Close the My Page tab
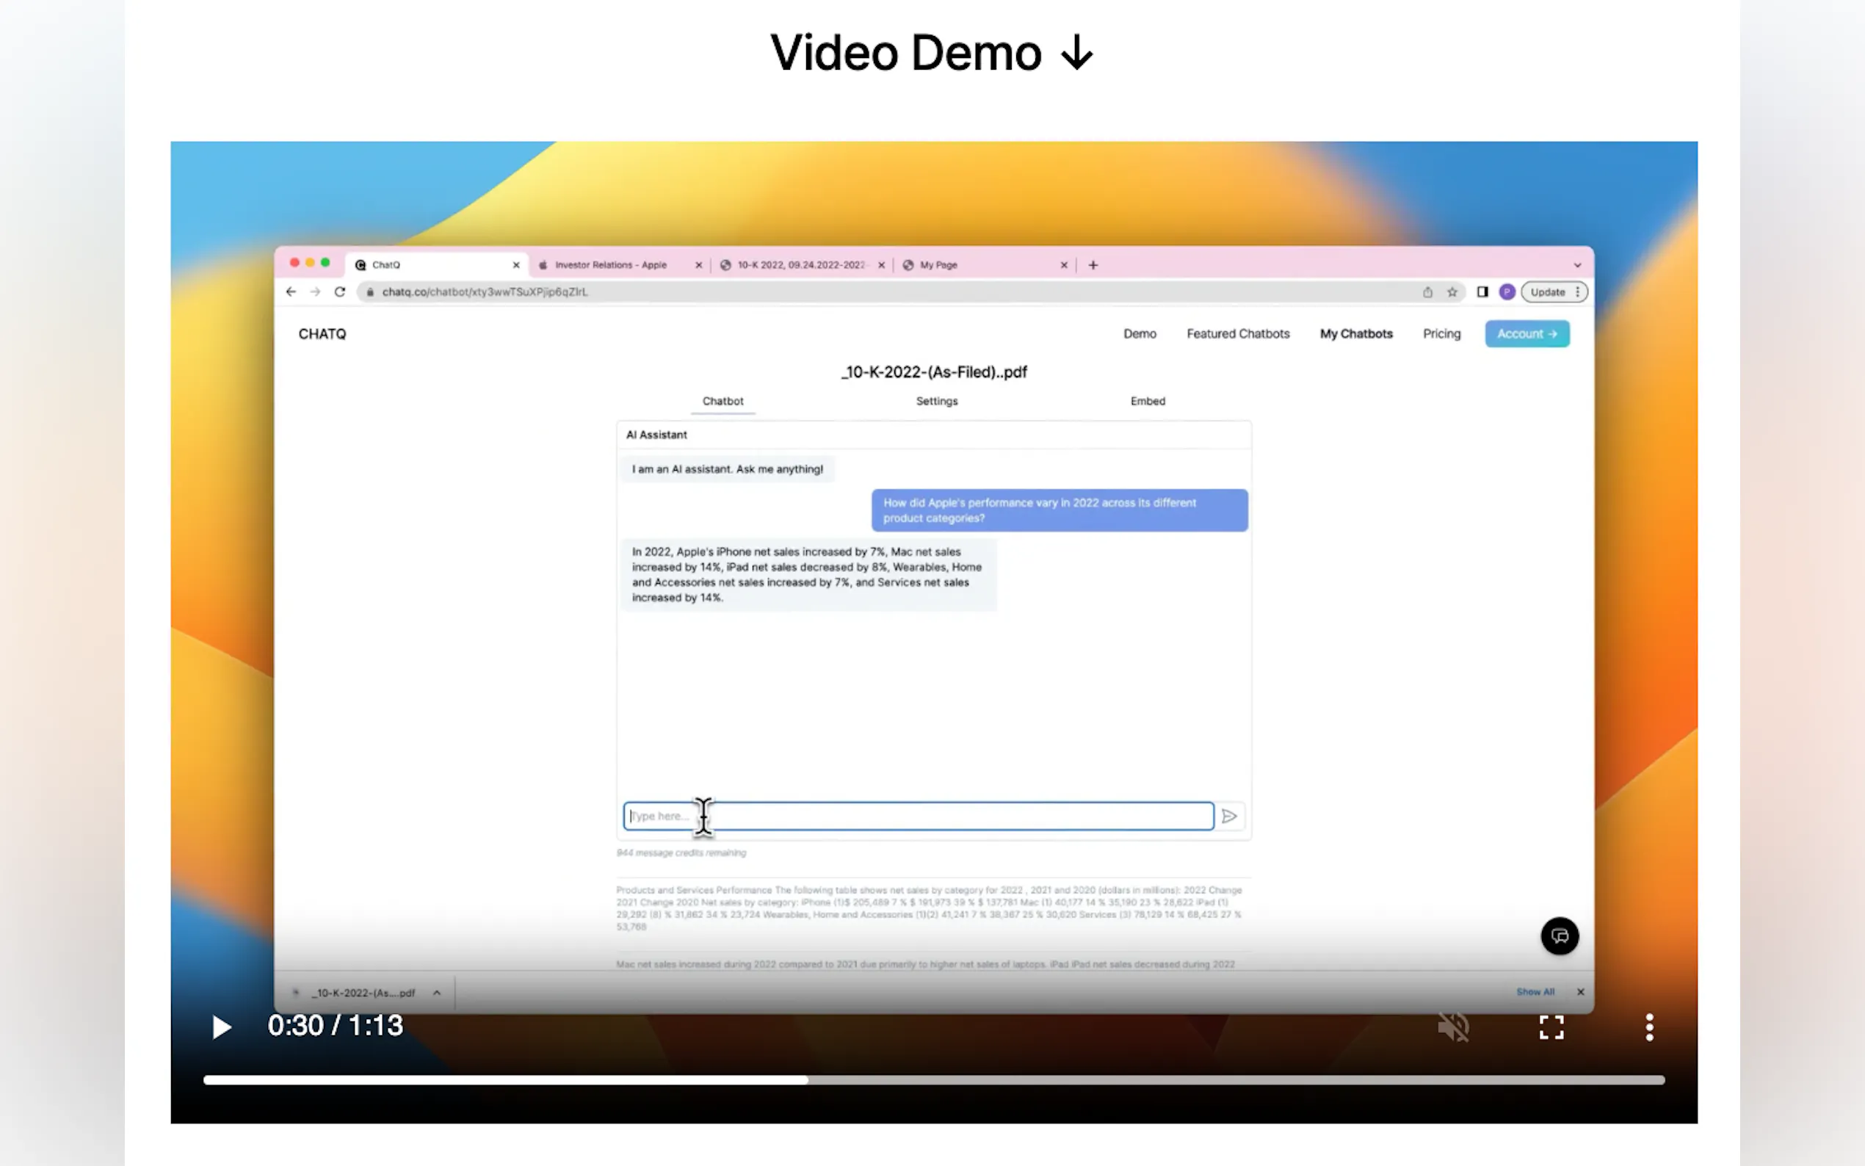The width and height of the screenshot is (1865, 1166). [1064, 264]
